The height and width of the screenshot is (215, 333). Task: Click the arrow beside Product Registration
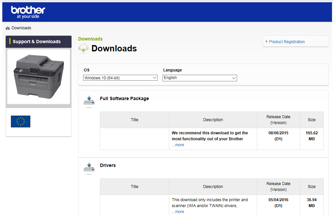point(266,41)
